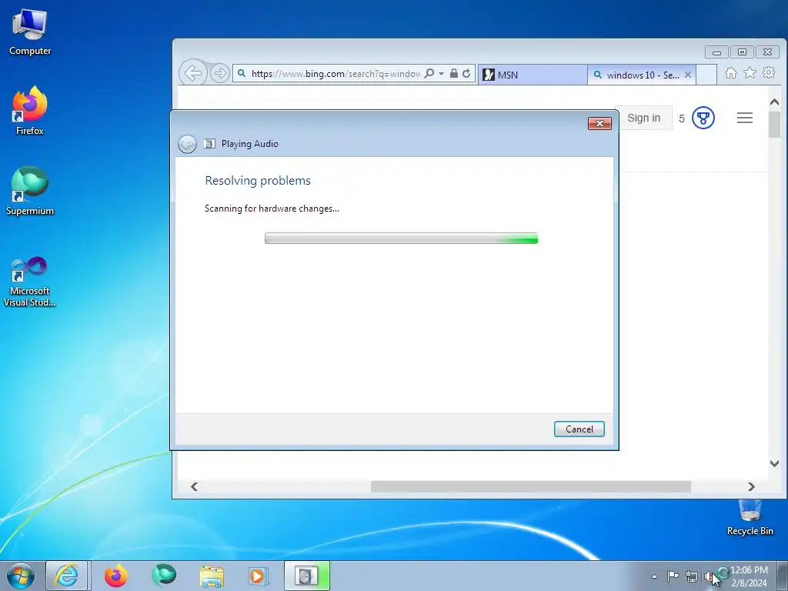Image resolution: width=788 pixels, height=591 pixels.
Task: Click the troubleshooter back arrow button
Action: pos(188,144)
